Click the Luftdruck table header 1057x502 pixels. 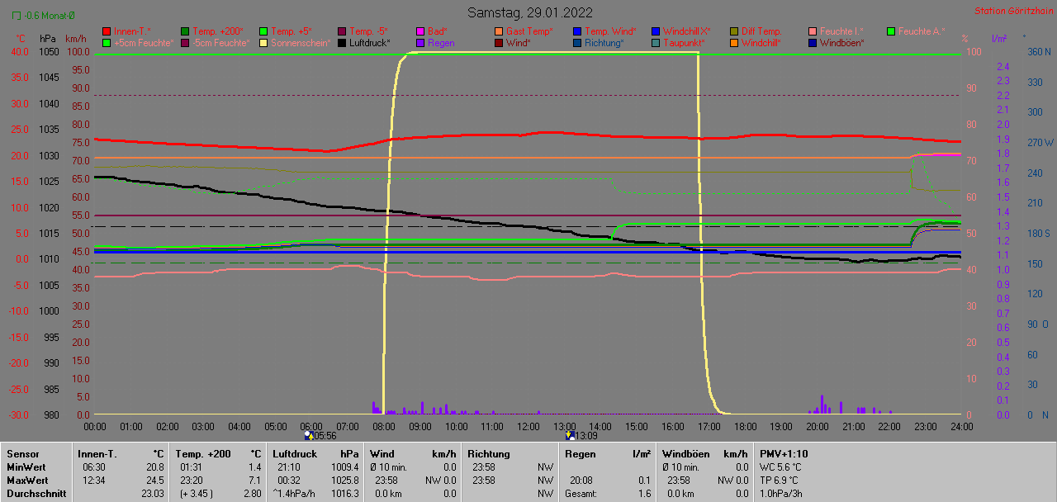coord(295,453)
